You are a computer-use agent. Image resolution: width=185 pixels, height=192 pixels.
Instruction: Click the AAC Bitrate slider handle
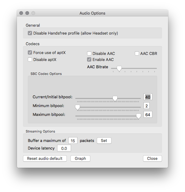coord(119,69)
